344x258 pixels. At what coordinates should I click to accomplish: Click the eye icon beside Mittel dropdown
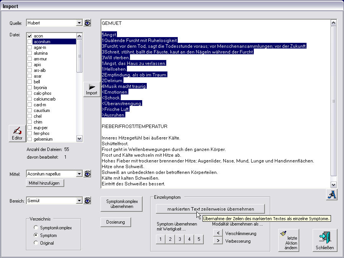coord(88,174)
